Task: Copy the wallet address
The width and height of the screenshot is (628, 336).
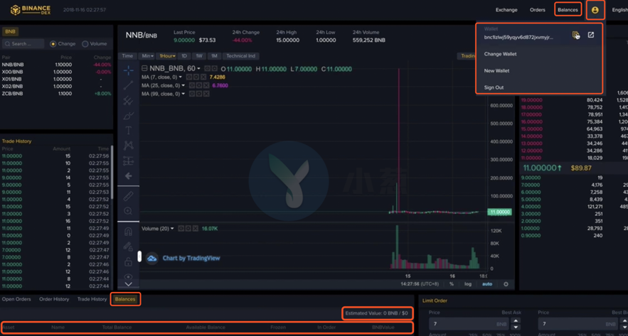Action: coord(575,36)
